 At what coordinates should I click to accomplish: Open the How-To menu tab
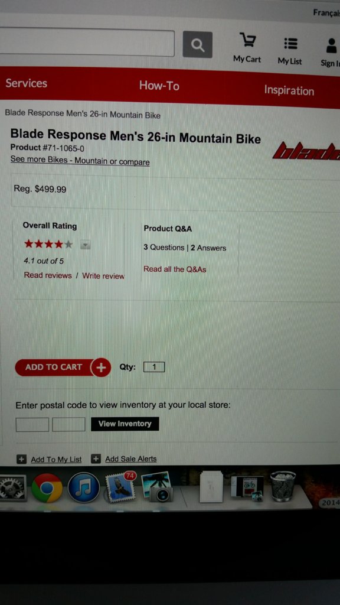159,86
